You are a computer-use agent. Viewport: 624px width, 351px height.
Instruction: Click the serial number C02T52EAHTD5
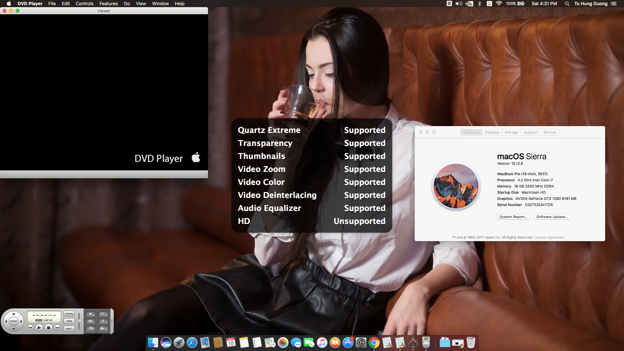point(539,205)
